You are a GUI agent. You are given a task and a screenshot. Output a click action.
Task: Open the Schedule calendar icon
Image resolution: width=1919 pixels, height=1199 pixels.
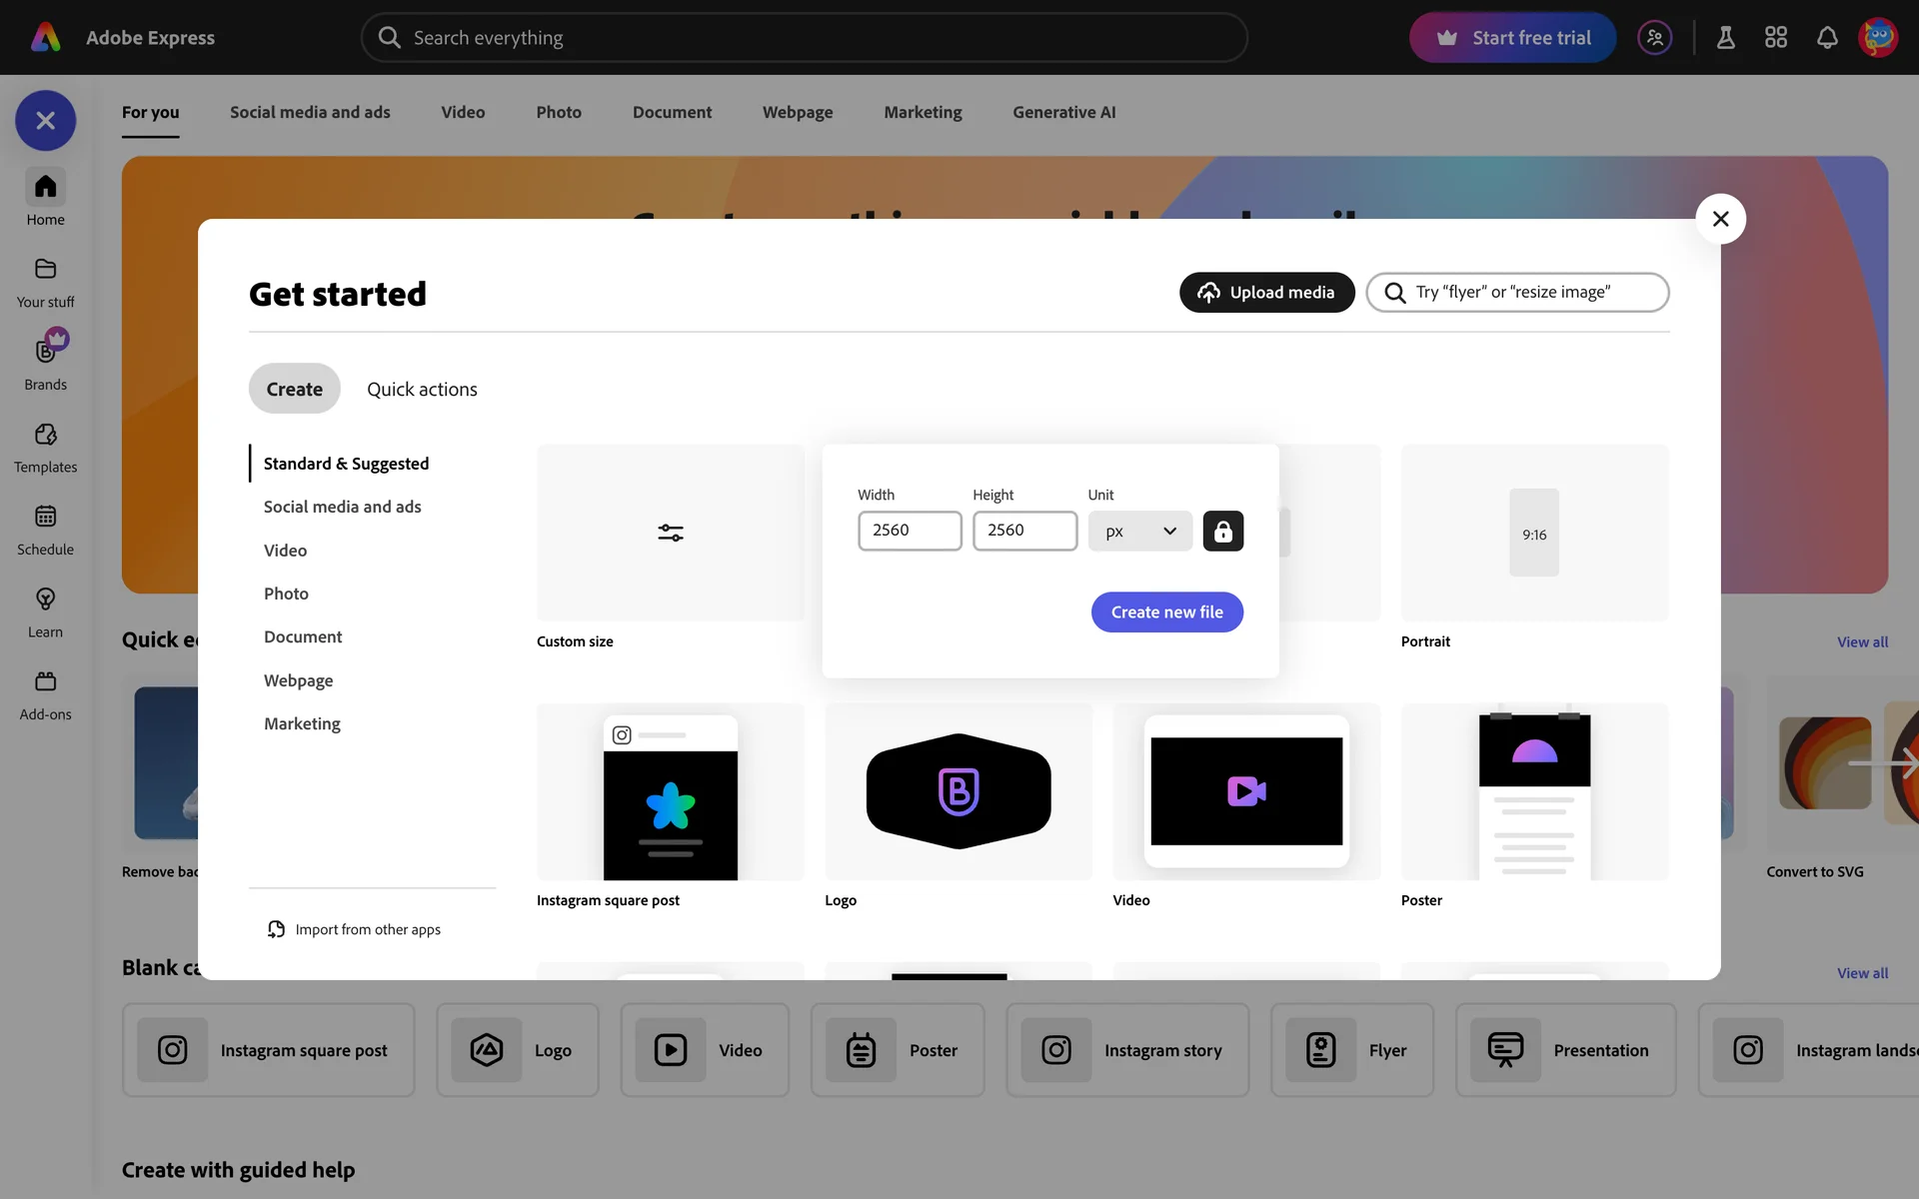click(46, 517)
